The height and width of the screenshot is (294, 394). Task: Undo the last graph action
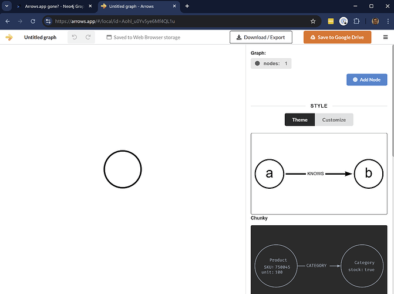click(x=75, y=37)
